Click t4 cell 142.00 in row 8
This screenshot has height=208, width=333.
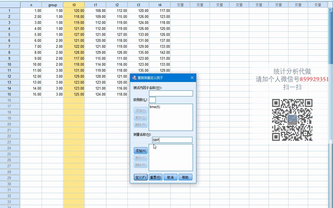[160, 53]
